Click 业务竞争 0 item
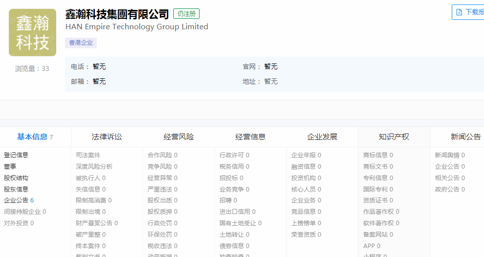Image resolution: width=484 pixels, height=257 pixels. coord(235,190)
